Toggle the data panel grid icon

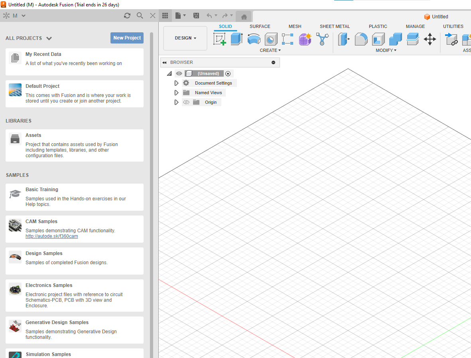click(165, 16)
